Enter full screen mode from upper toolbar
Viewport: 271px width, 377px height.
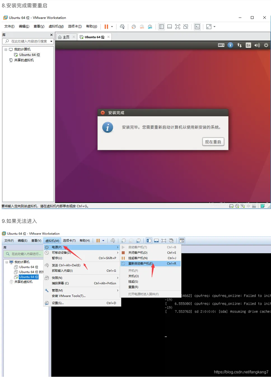[x=177, y=27]
